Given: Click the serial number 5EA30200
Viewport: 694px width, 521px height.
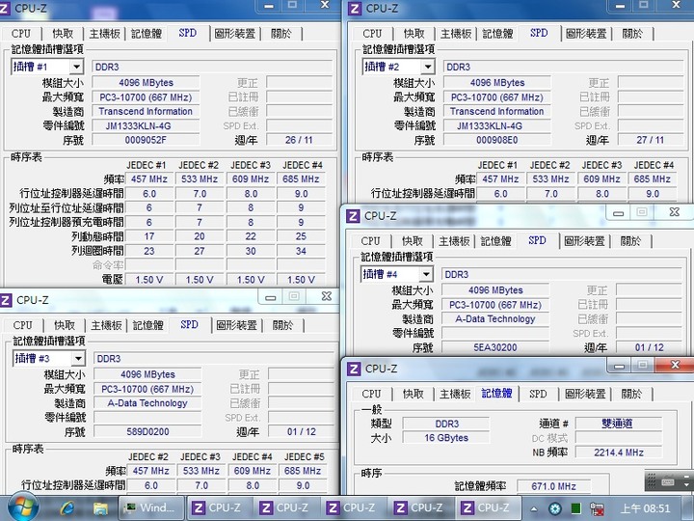Looking at the screenshot, I should click(x=495, y=347).
